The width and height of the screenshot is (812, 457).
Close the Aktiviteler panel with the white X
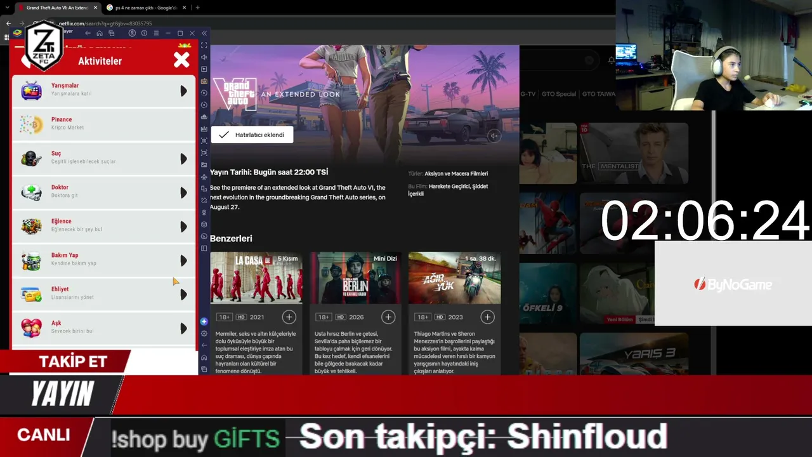click(x=181, y=60)
